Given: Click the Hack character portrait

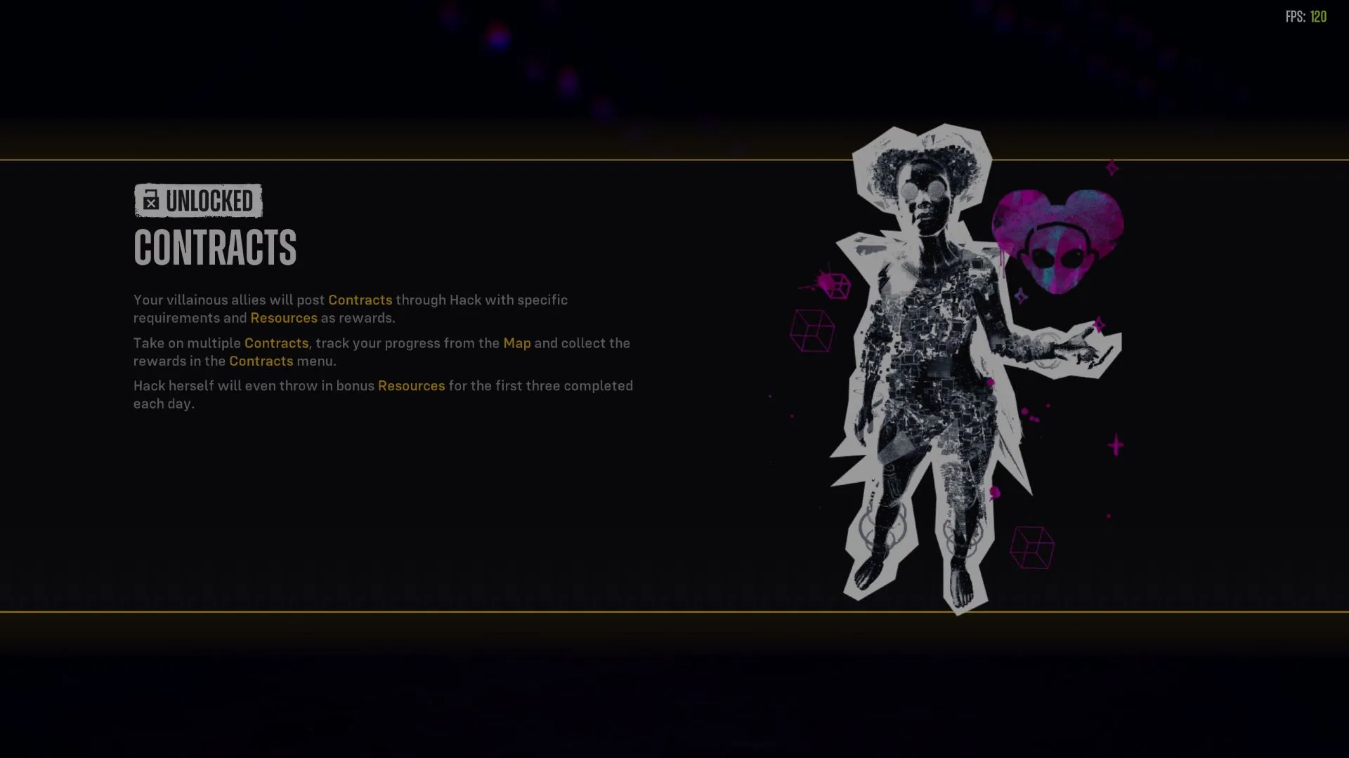Looking at the screenshot, I should click(x=977, y=368).
